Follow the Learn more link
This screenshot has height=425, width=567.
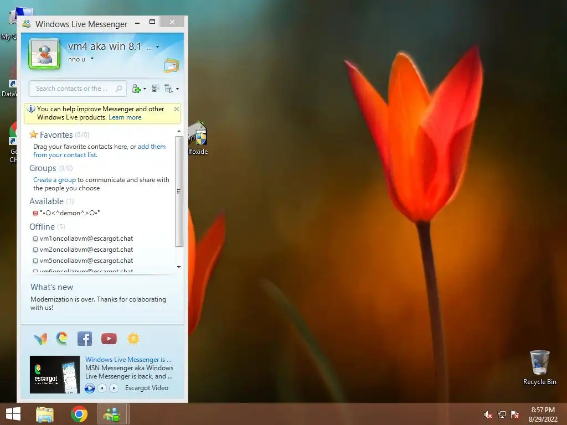[x=125, y=117]
